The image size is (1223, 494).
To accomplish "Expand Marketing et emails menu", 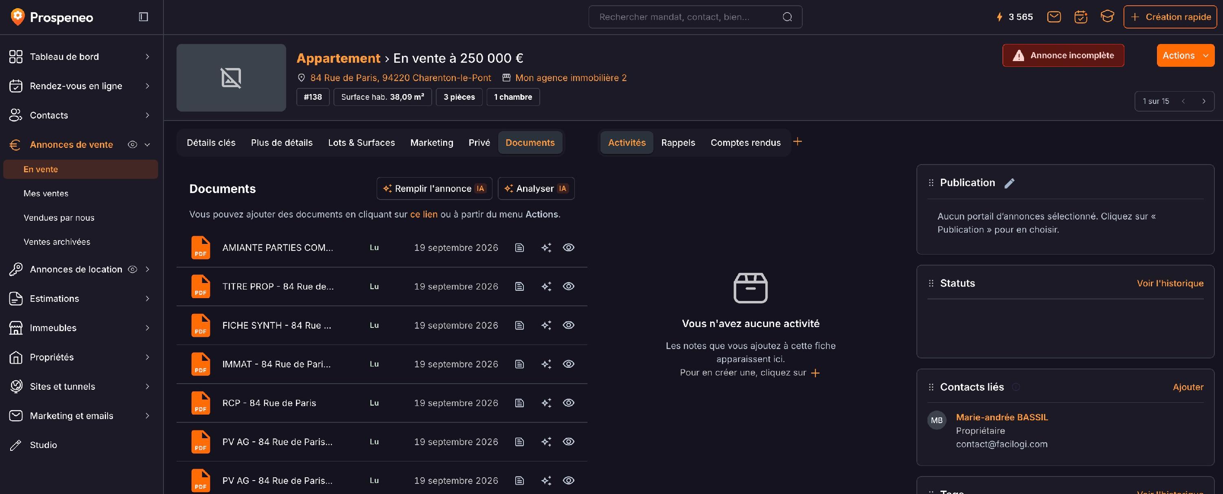I will 147,416.
